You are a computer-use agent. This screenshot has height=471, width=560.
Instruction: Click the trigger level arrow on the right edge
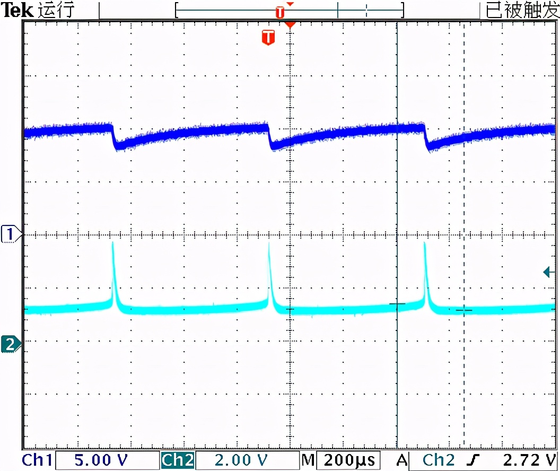548,272
